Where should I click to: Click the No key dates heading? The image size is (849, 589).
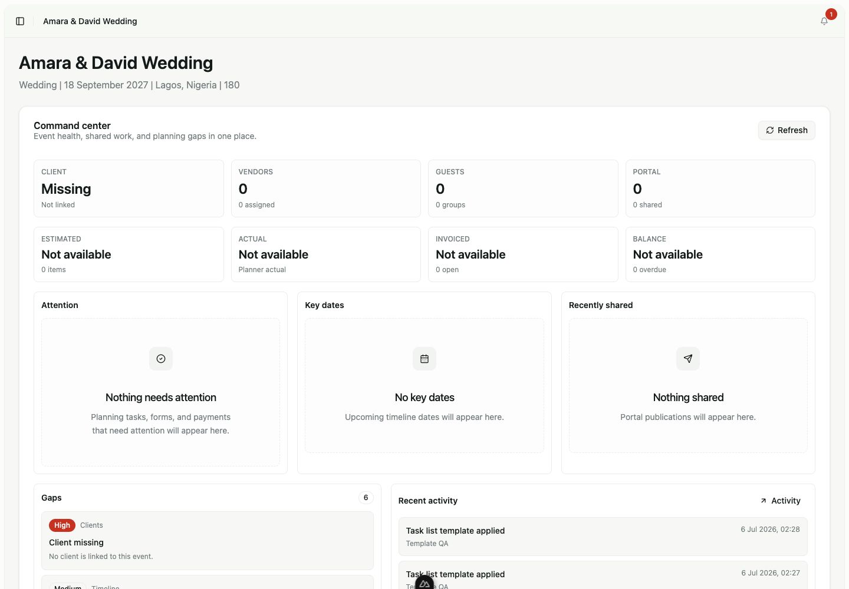pos(424,398)
